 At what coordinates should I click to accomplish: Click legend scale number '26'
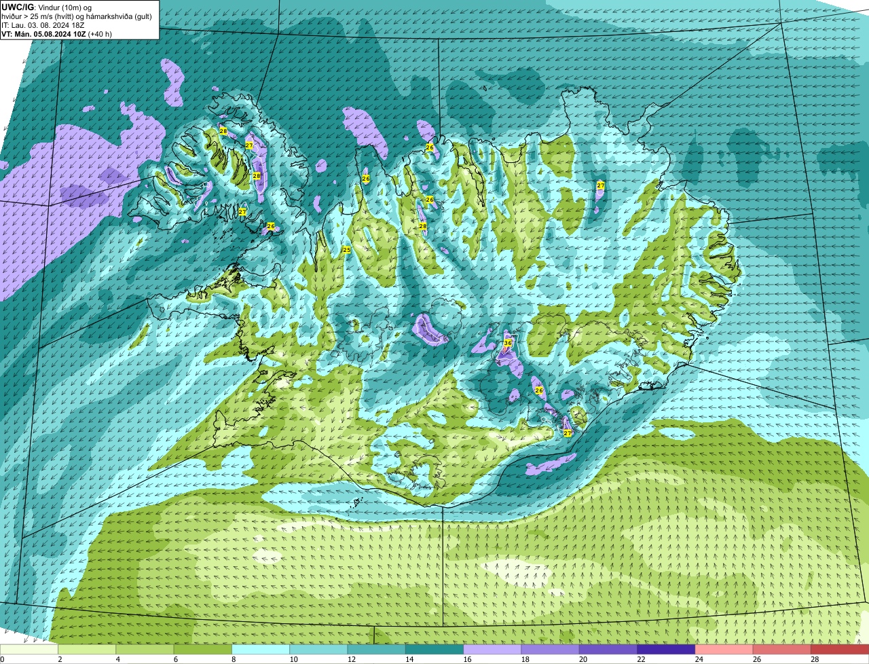pos(757,659)
